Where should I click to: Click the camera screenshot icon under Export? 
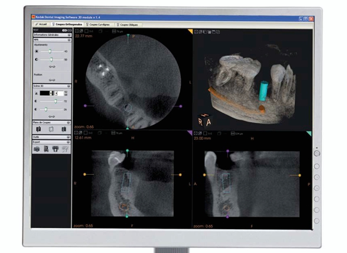pyautogui.click(x=37, y=149)
